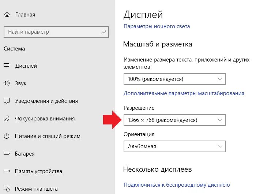This screenshot has width=256, height=194.
Task: Open Режим планшета settings
Action: tap(36, 189)
